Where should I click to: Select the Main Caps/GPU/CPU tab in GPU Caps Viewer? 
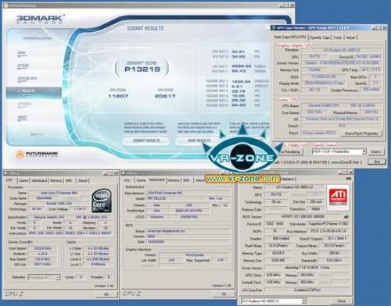290,37
